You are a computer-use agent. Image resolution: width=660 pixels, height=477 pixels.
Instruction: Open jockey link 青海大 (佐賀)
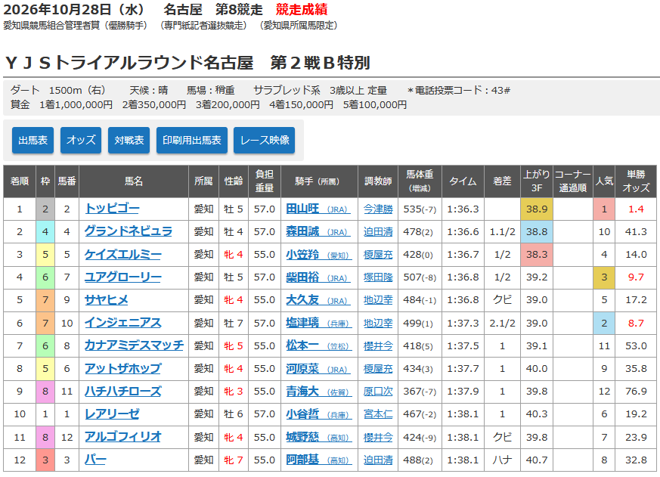(318, 391)
